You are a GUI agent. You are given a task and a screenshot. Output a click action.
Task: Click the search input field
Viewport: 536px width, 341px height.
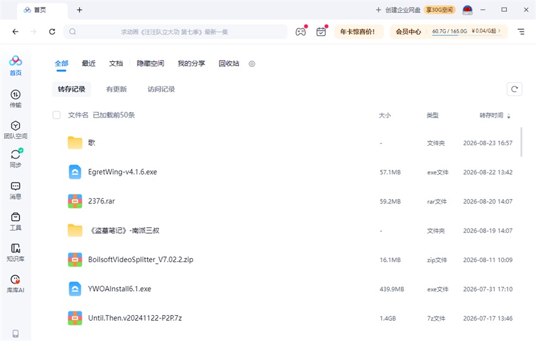(x=175, y=32)
